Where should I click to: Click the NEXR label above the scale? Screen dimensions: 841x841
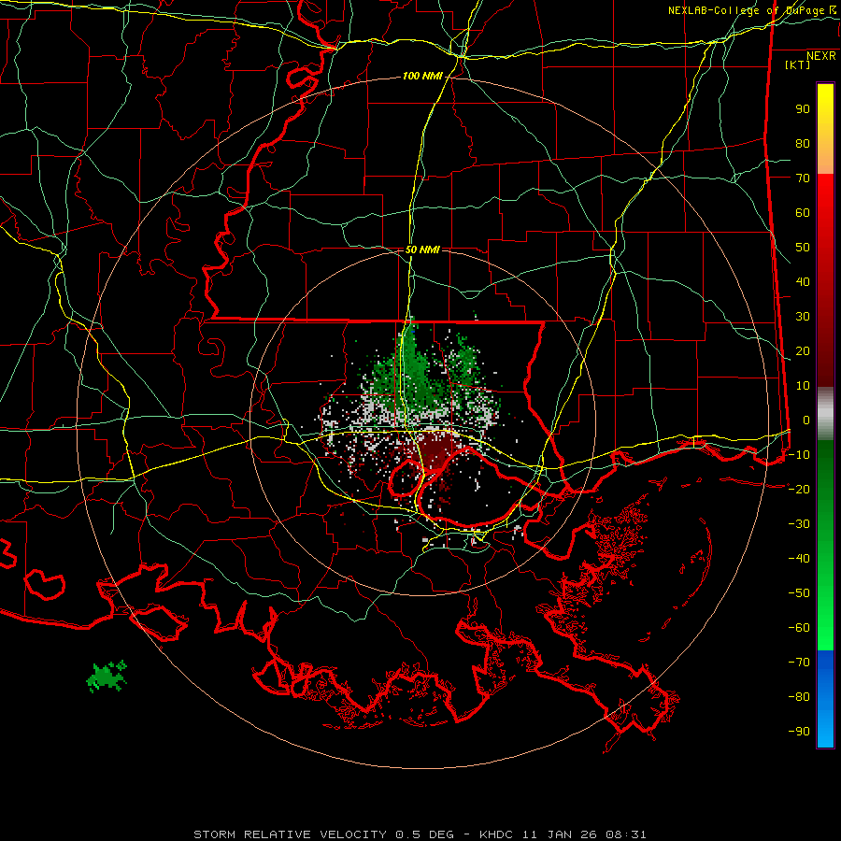(x=821, y=56)
